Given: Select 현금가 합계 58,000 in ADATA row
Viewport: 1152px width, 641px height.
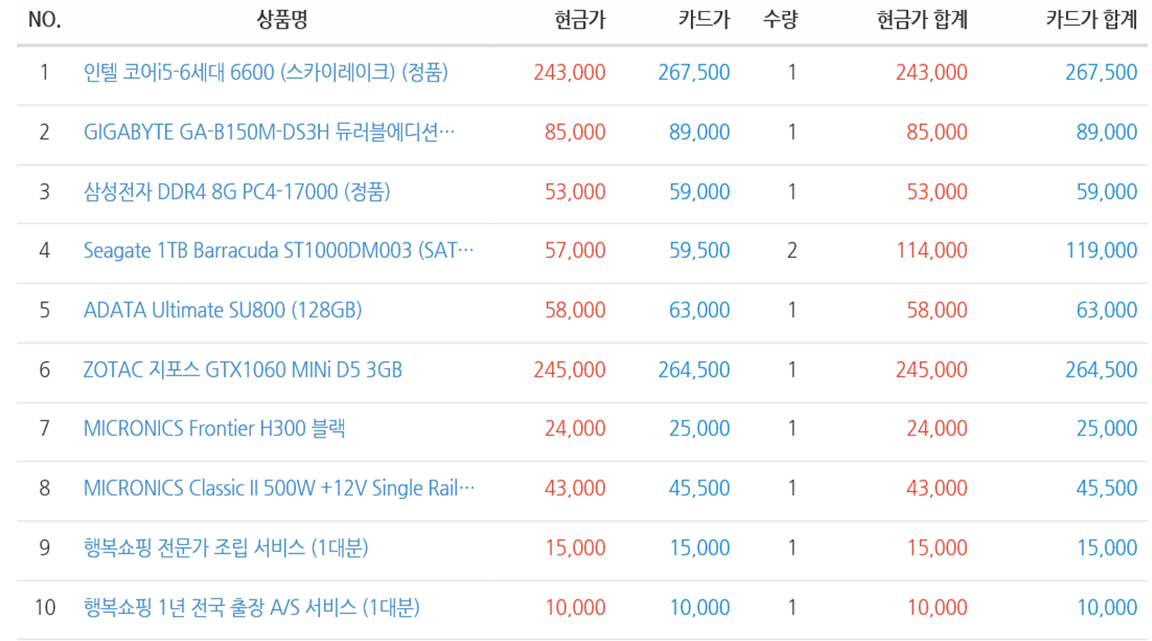Looking at the screenshot, I should [x=937, y=310].
